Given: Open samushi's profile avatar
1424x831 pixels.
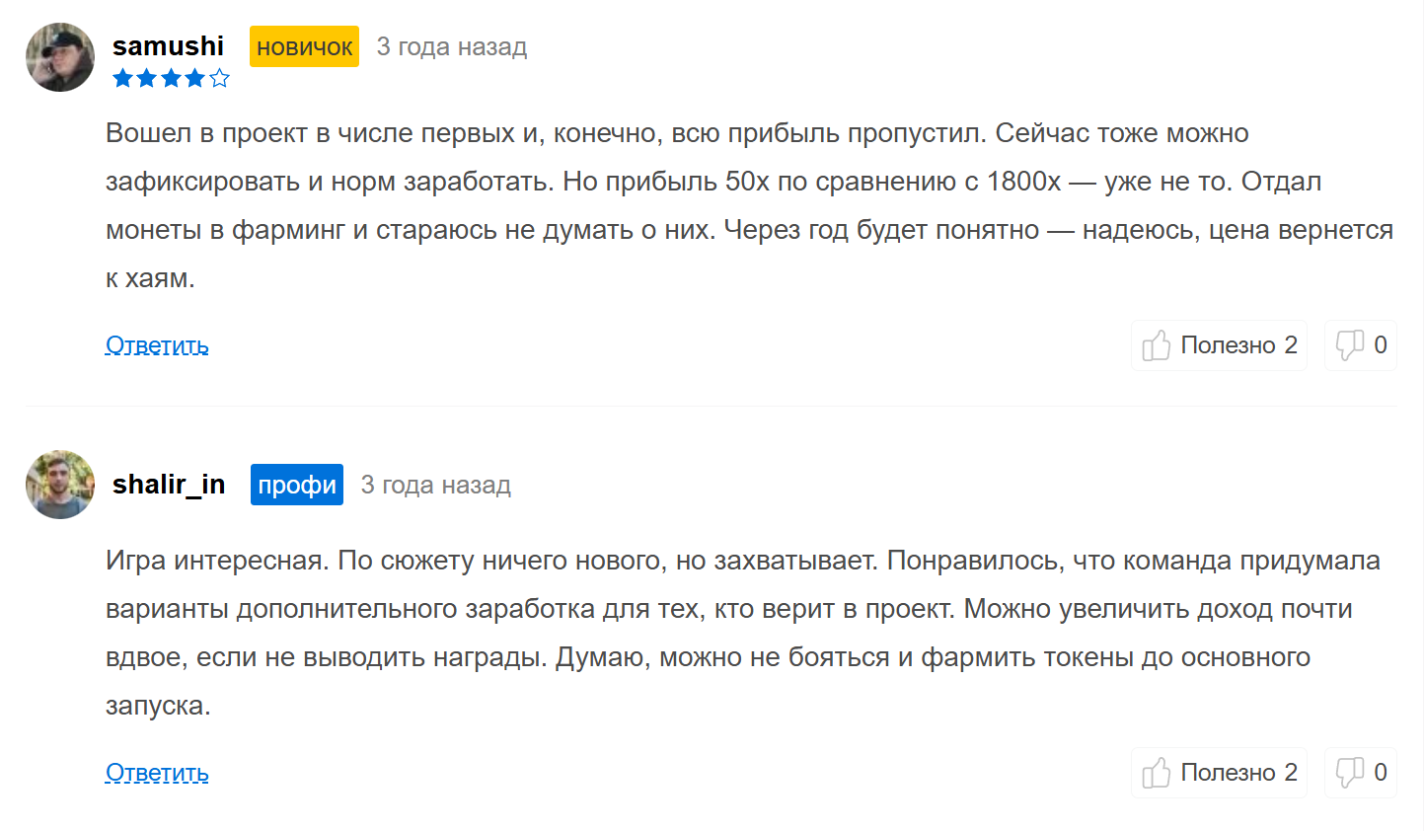Looking at the screenshot, I should coord(60,57).
